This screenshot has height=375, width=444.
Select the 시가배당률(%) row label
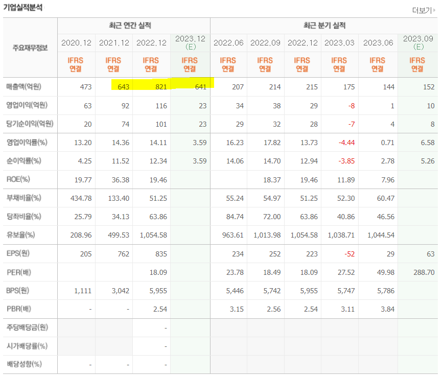(27, 346)
